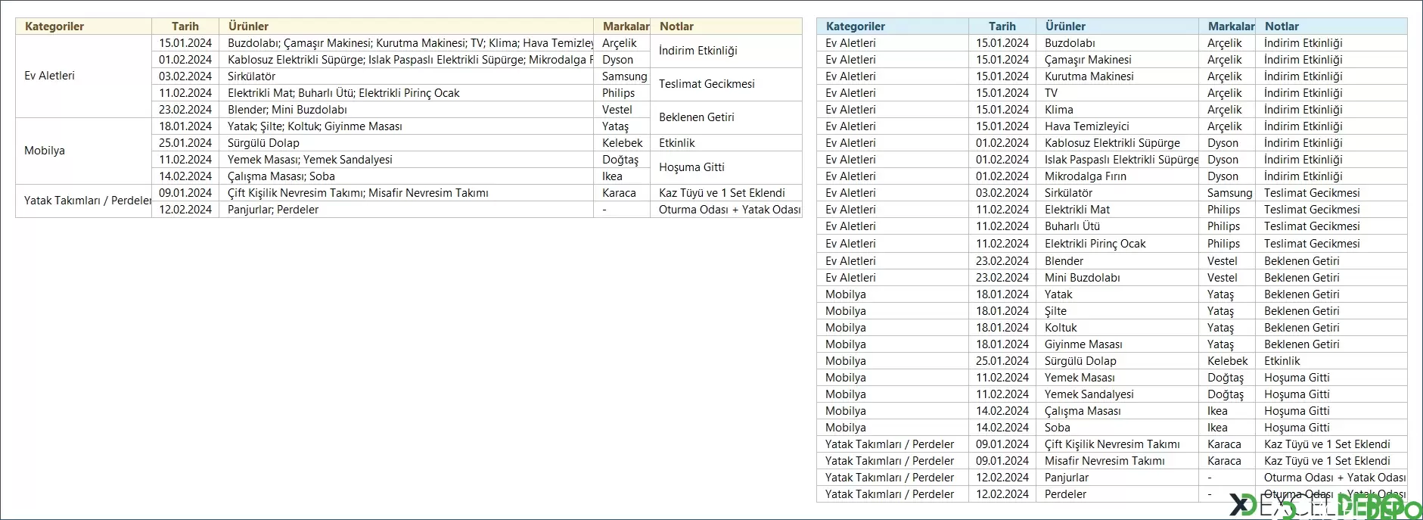Click the Markalar header in the right table
The width and height of the screenshot is (1423, 520).
(1227, 26)
